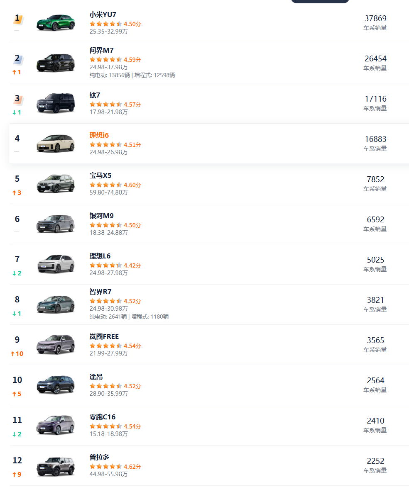This screenshot has height=487, width=409.
Task: Click the 智界R7 car thumbnail
Action: pyautogui.click(x=55, y=304)
